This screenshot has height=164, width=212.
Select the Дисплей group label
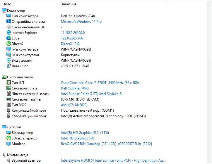coord(14,127)
